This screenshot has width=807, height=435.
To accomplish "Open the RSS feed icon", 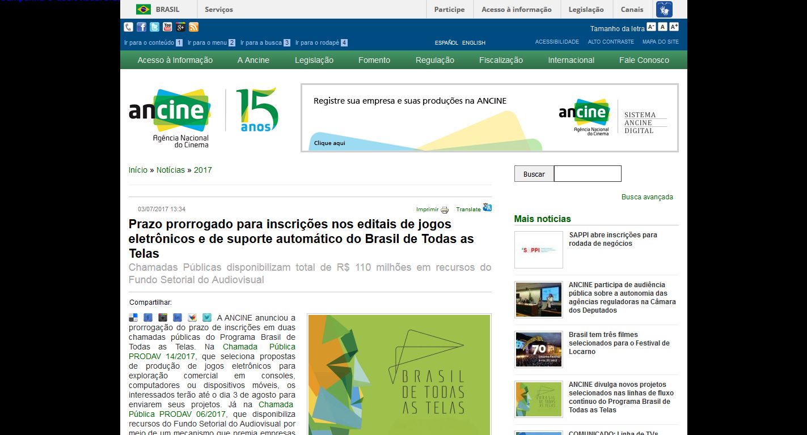I will [x=193, y=27].
